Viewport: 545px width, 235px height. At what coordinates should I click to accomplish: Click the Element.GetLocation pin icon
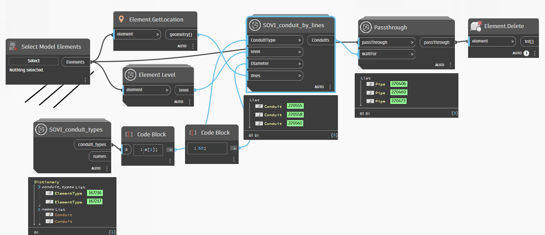pyautogui.click(x=121, y=19)
